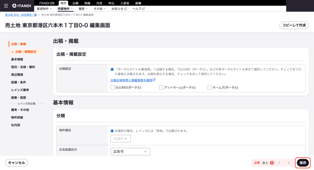Open the お知らせ external link
The width and height of the screenshot is (314, 170).
[x=119, y=9]
